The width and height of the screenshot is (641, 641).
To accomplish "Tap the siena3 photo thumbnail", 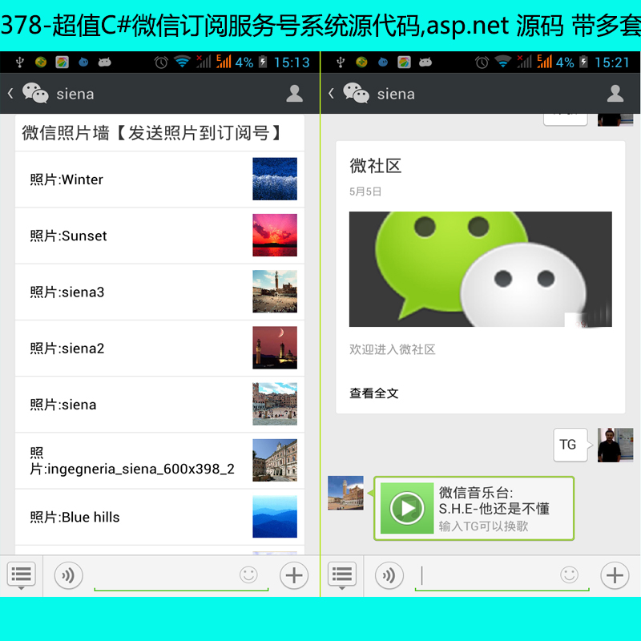I will (x=275, y=292).
